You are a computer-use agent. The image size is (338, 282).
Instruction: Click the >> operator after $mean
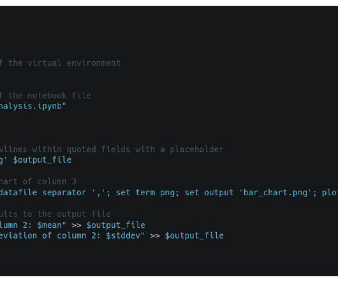pyautogui.click(x=77, y=225)
